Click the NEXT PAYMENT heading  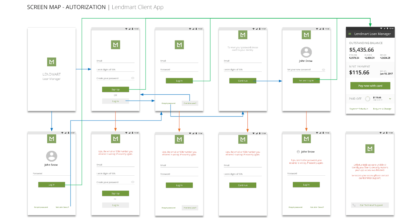360,66
